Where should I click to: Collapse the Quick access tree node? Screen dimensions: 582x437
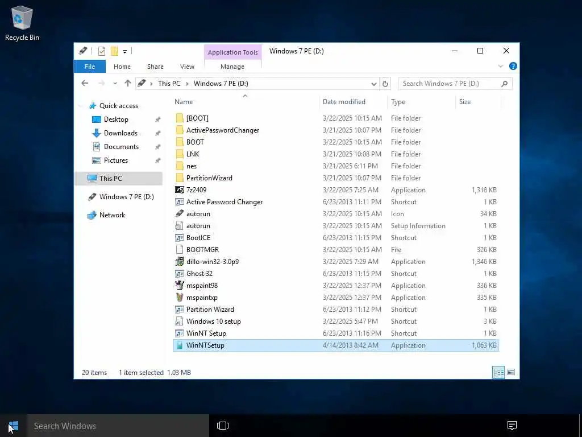tap(81, 106)
